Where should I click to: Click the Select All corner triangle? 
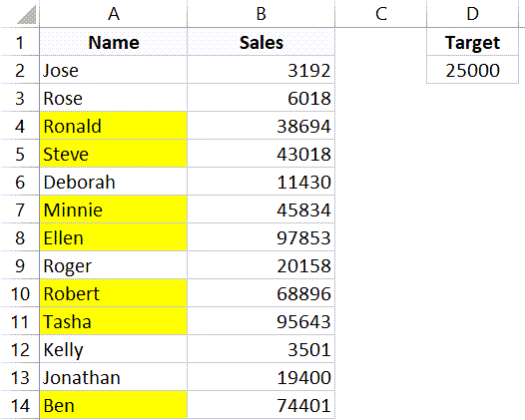(27, 15)
